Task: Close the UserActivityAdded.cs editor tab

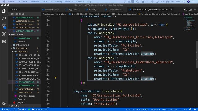Action: coord(171,10)
